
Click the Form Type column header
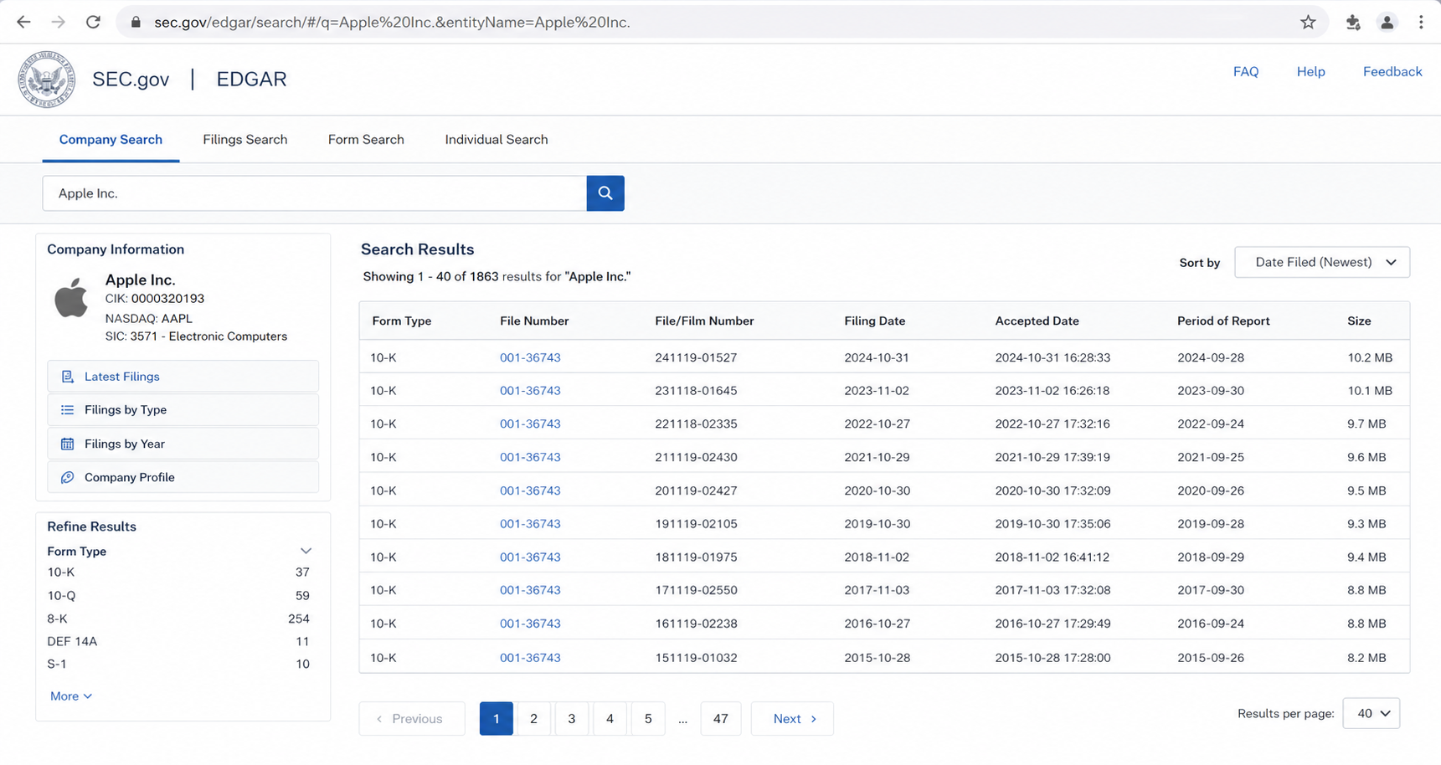click(402, 321)
